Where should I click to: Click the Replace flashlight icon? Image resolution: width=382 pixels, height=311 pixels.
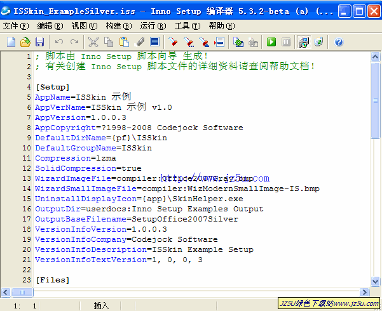coord(204,42)
